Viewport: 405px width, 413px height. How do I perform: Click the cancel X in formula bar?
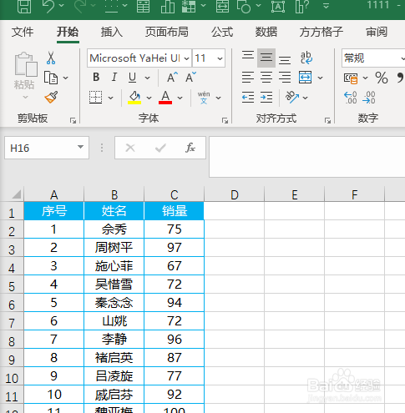[130, 148]
